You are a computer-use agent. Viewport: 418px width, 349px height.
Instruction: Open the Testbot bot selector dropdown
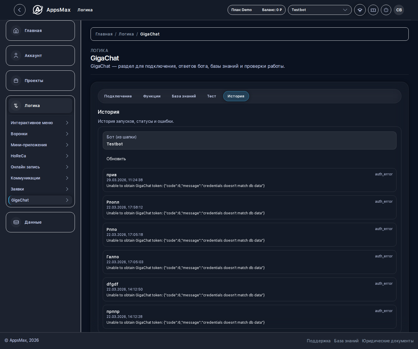[320, 10]
